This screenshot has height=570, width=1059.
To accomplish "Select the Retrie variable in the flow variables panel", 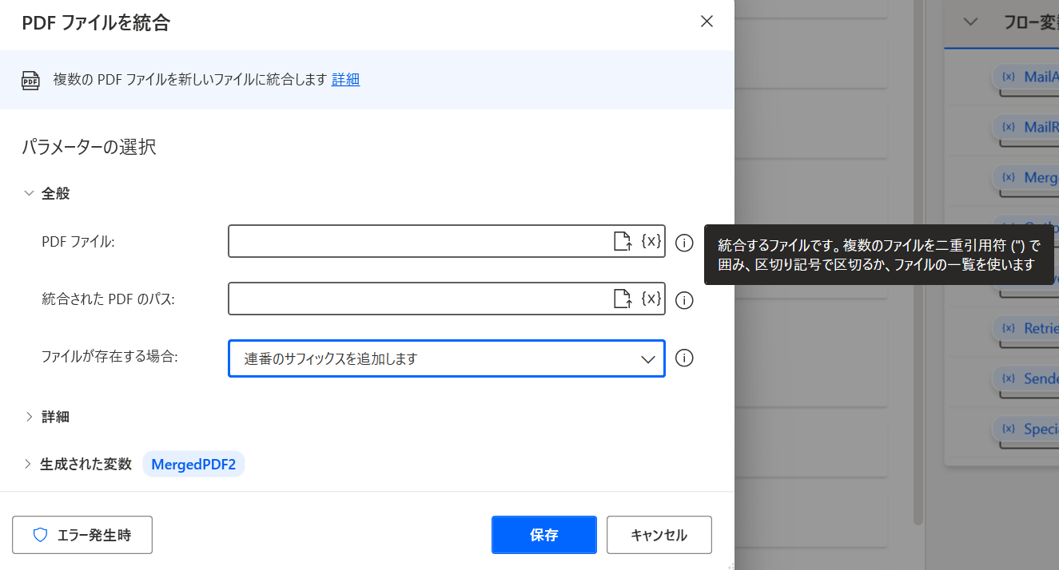I will pos(1026,329).
